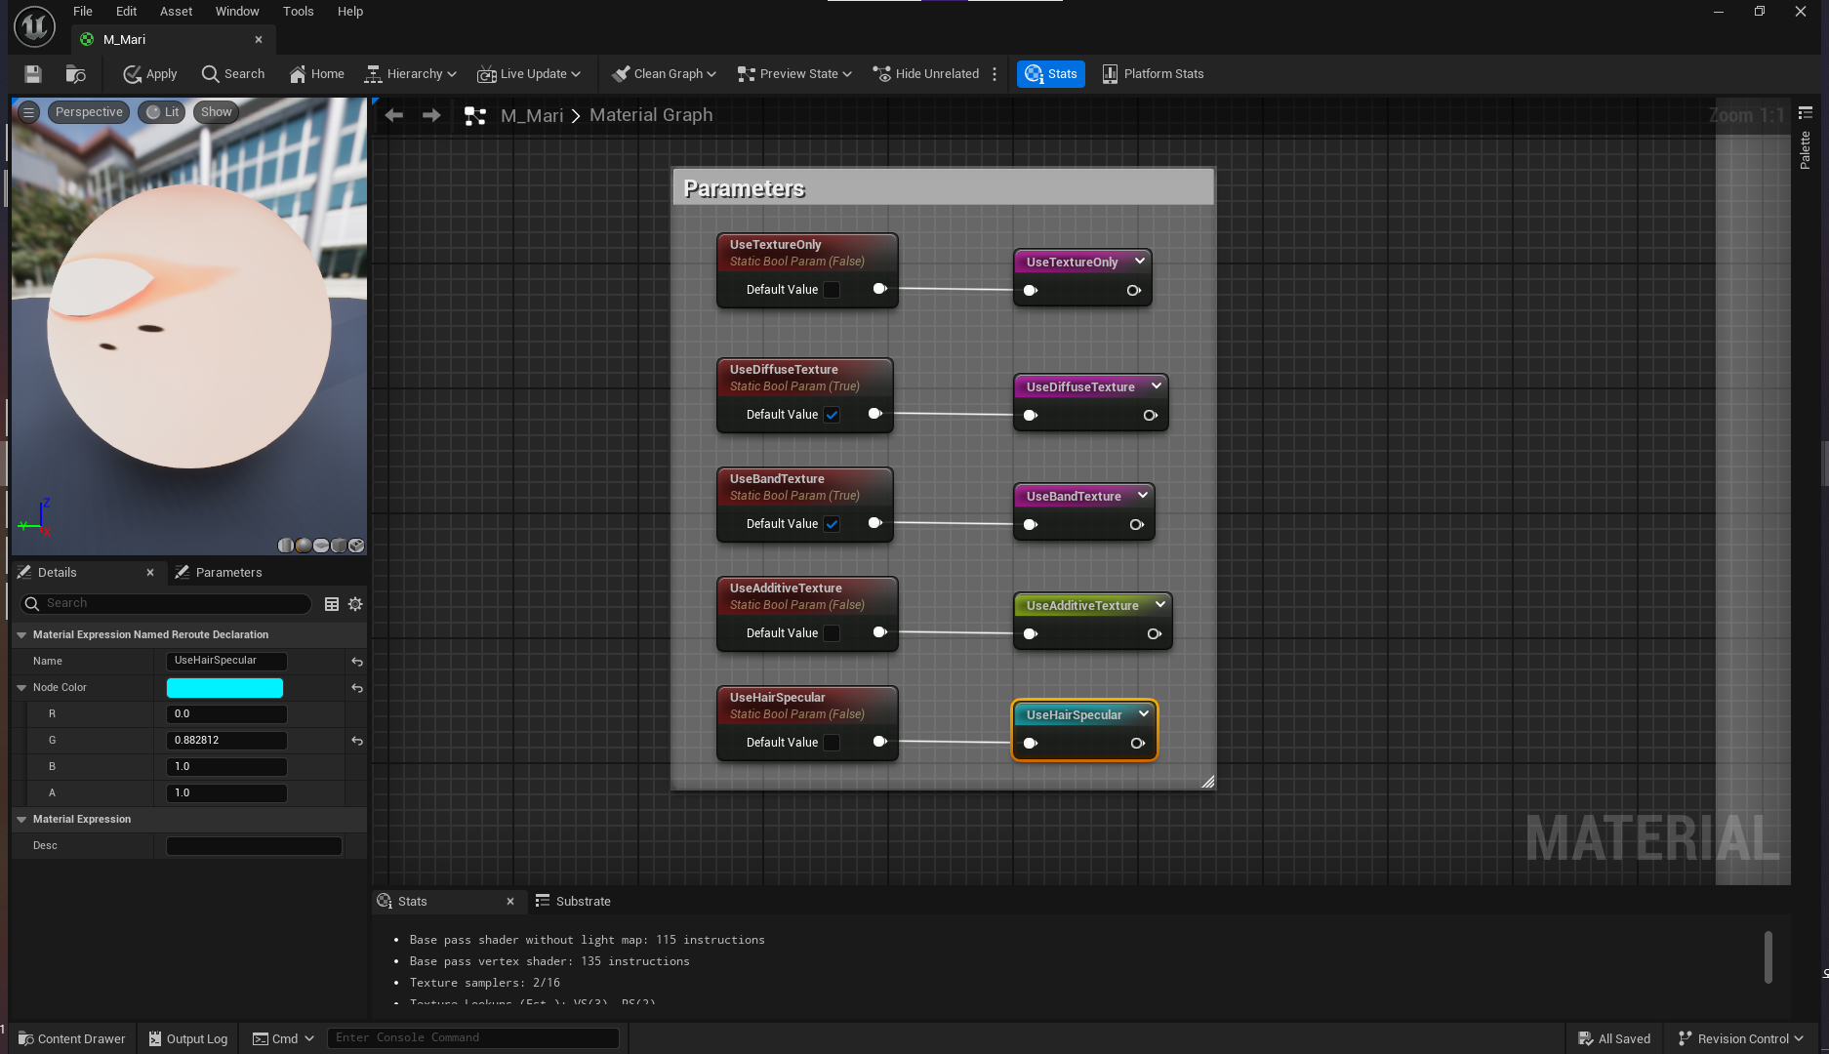Click the UseHairSpecular param output pin

[879, 742]
